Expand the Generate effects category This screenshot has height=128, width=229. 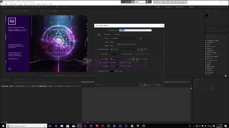point(206,59)
